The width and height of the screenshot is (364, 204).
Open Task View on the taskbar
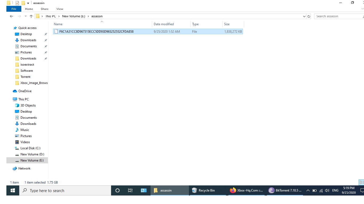point(130,190)
